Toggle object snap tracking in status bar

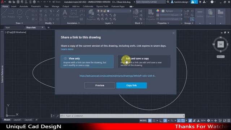coord(179,121)
